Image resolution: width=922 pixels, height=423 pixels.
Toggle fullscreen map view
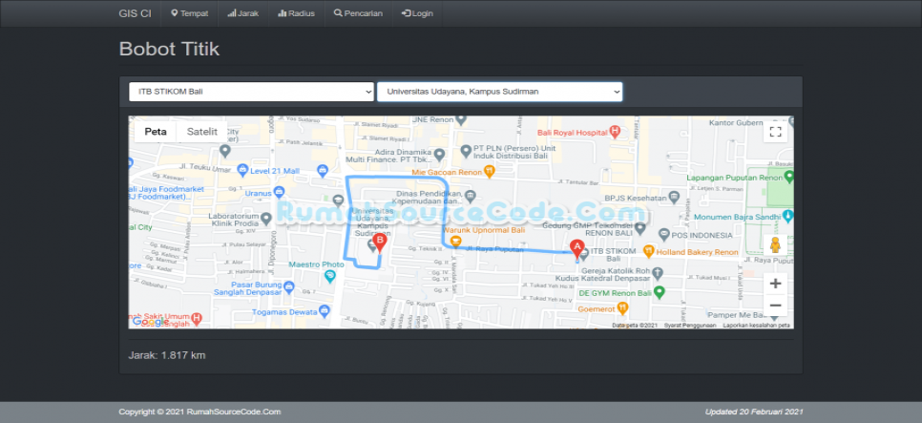coord(775,132)
